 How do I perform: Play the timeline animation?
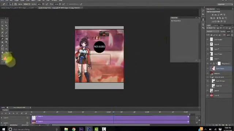[10, 113]
